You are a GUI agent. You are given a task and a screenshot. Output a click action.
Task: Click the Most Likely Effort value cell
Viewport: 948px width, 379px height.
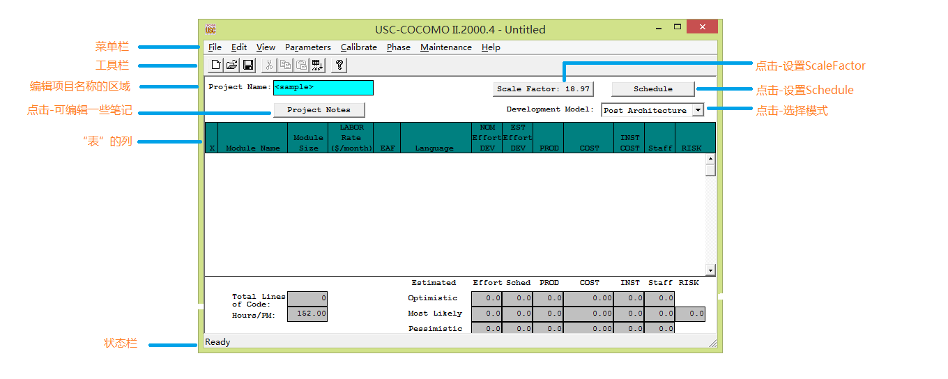pyautogui.click(x=487, y=314)
